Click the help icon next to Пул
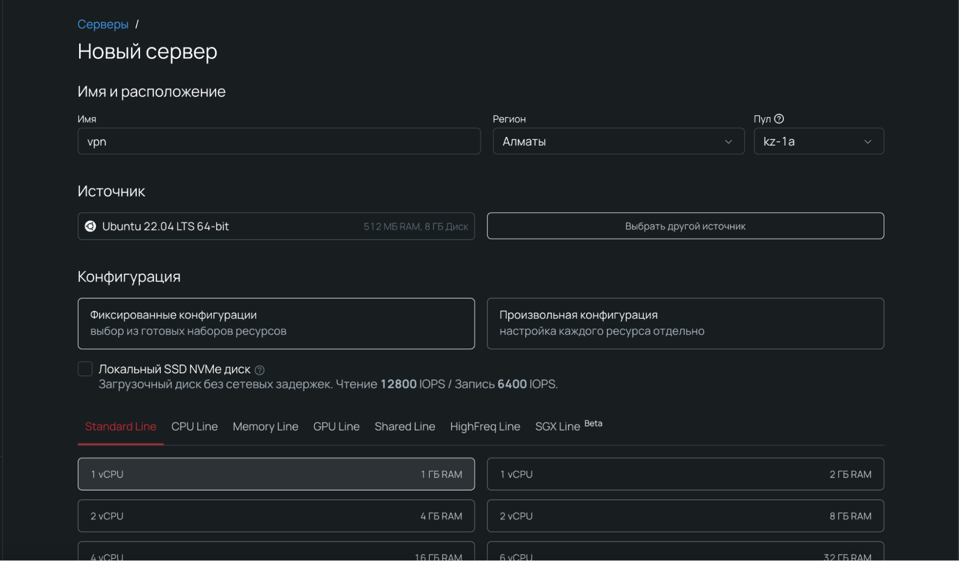 (x=779, y=119)
